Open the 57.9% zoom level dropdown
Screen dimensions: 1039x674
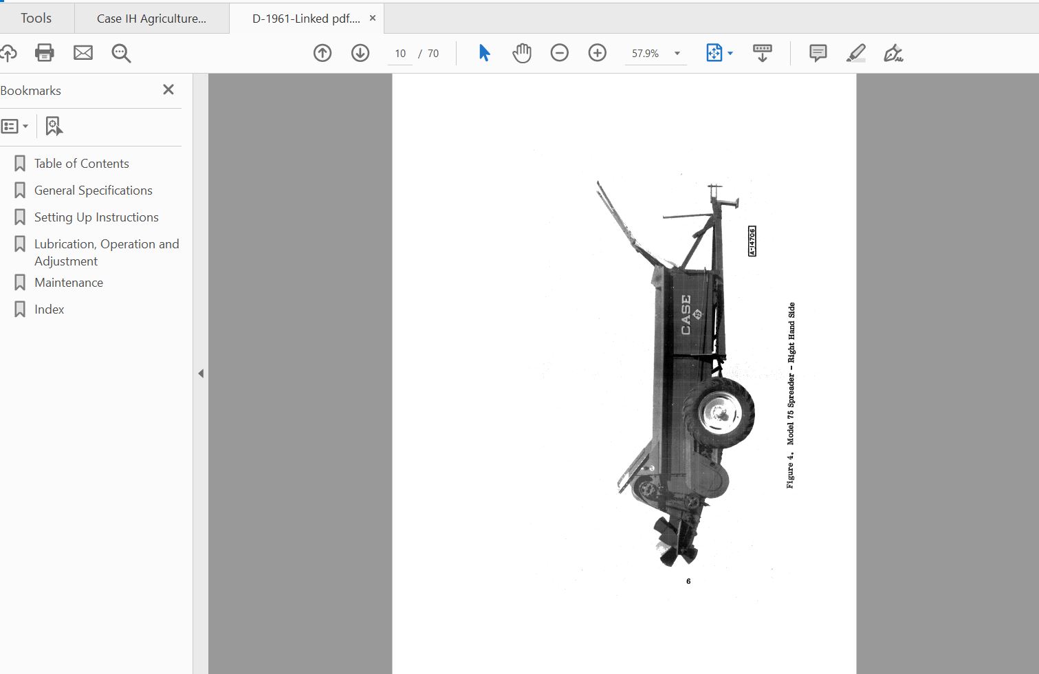tap(677, 54)
